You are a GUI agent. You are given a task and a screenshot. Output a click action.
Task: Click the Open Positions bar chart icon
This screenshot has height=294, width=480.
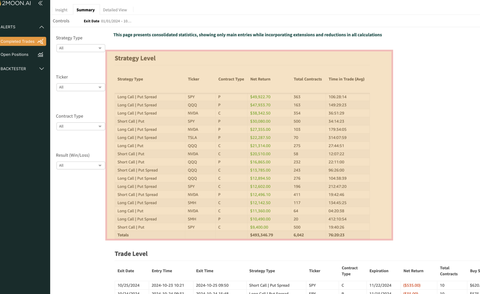click(x=40, y=55)
